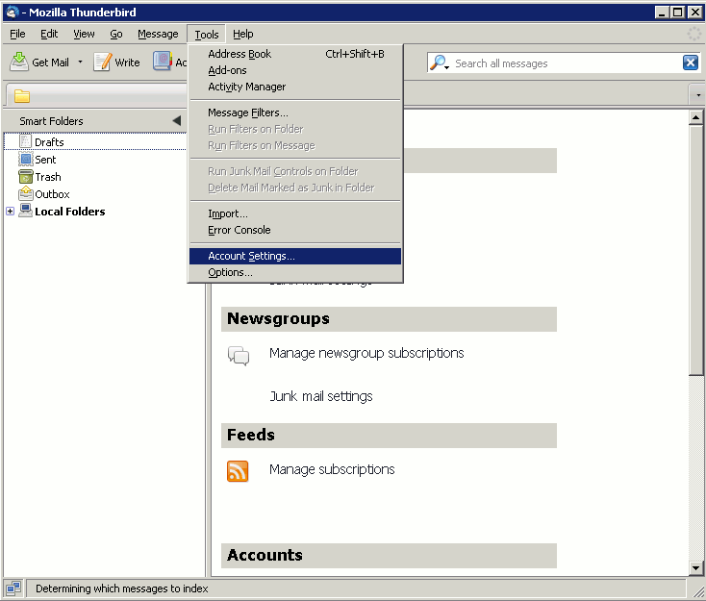Select Account Settings menu entry
Image resolution: width=706 pixels, height=601 pixels.
click(x=295, y=256)
